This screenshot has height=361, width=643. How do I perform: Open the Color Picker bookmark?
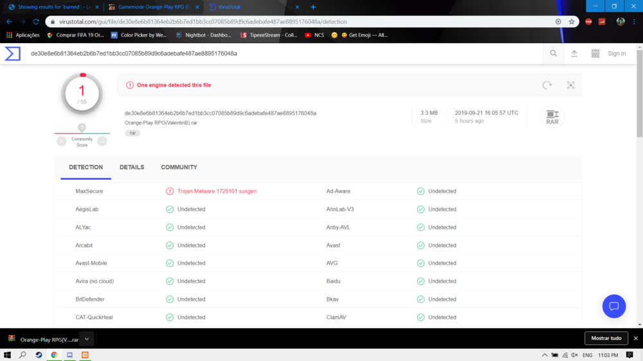(x=139, y=35)
